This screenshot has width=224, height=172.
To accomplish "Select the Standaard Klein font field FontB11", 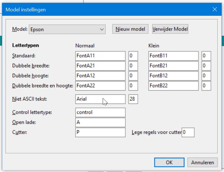I will tap(173, 56).
